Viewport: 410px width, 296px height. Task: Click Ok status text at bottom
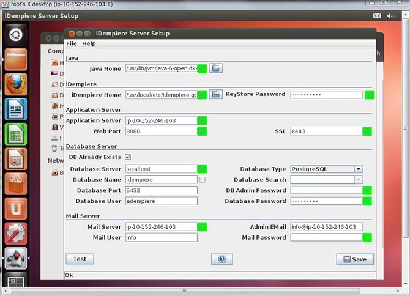click(69, 275)
